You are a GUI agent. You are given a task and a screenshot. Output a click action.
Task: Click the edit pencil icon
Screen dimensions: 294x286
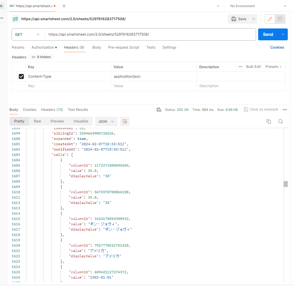click(x=270, y=19)
